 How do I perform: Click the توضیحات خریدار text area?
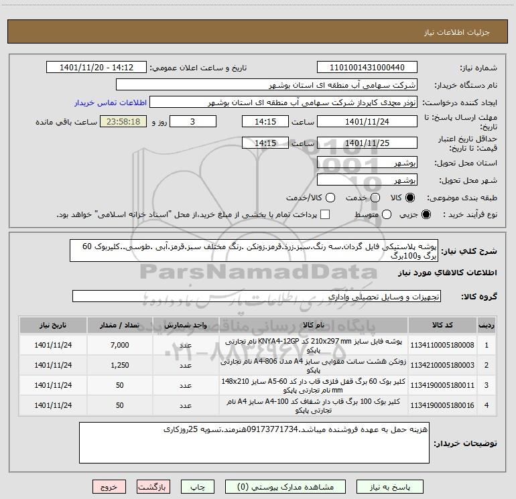point(254,443)
